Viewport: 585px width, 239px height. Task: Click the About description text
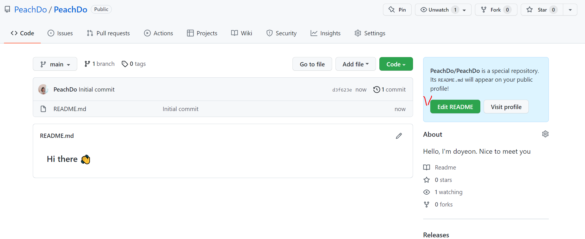(477, 151)
